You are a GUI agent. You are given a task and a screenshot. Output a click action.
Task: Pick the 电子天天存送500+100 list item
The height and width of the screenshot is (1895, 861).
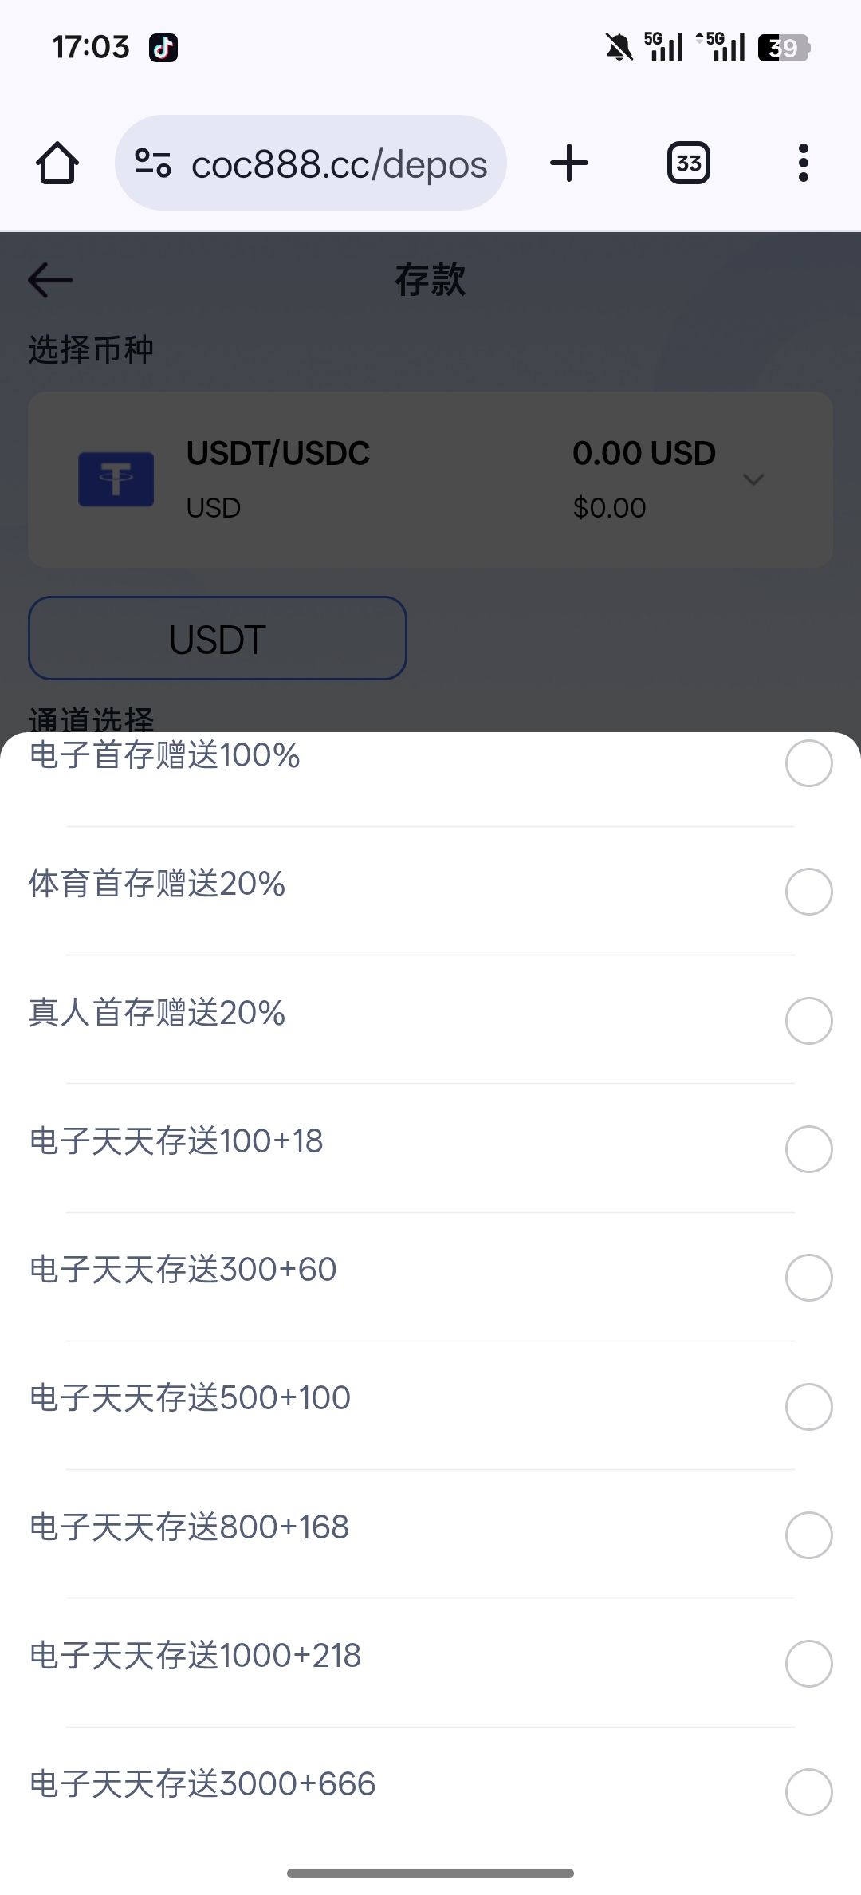pos(190,1398)
